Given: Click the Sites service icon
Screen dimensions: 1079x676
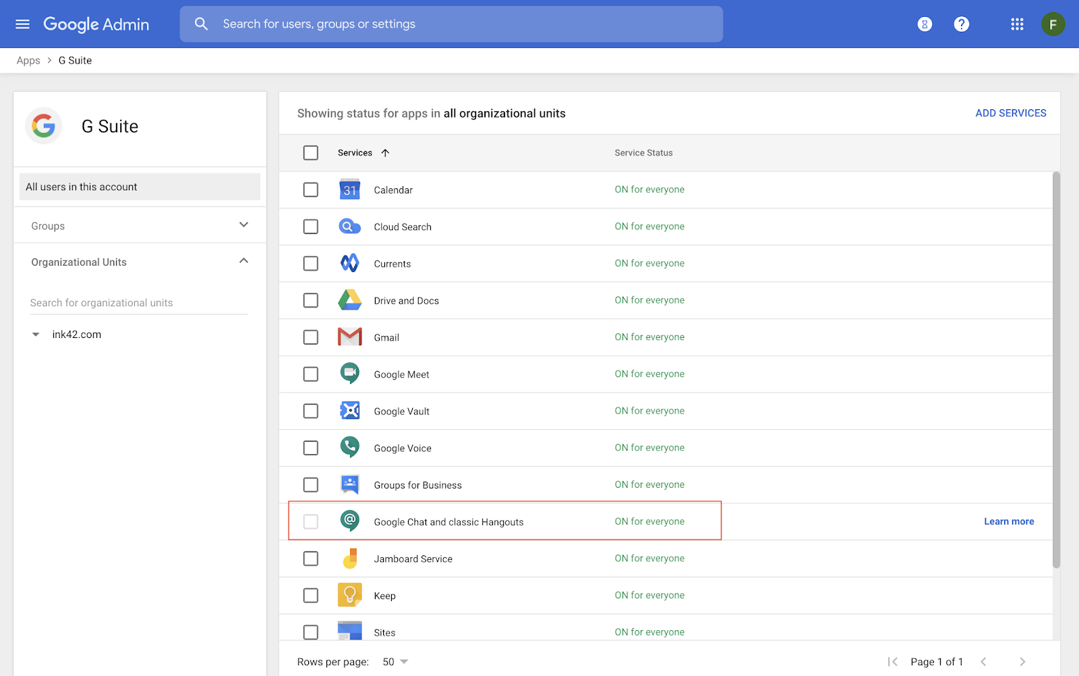Looking at the screenshot, I should (349, 631).
